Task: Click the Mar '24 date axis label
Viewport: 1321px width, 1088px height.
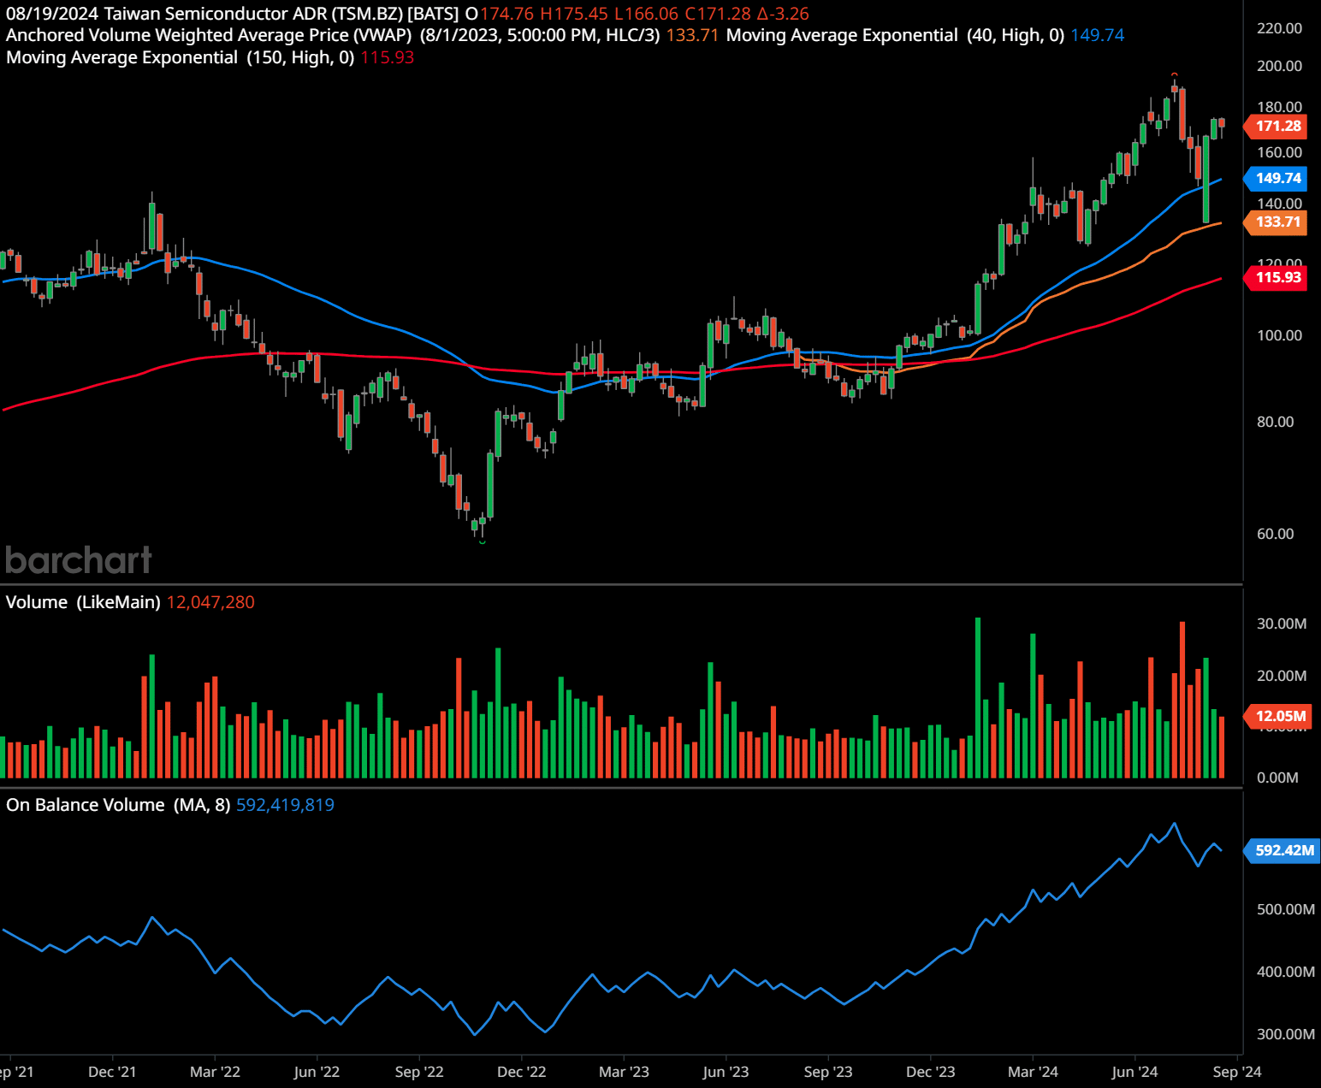Action: [x=1033, y=1072]
